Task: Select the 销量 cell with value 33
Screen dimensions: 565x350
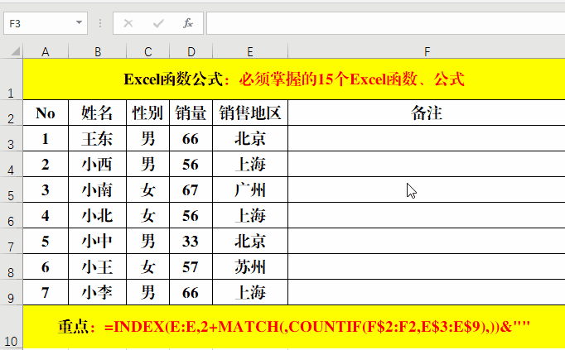Action: 191,241
